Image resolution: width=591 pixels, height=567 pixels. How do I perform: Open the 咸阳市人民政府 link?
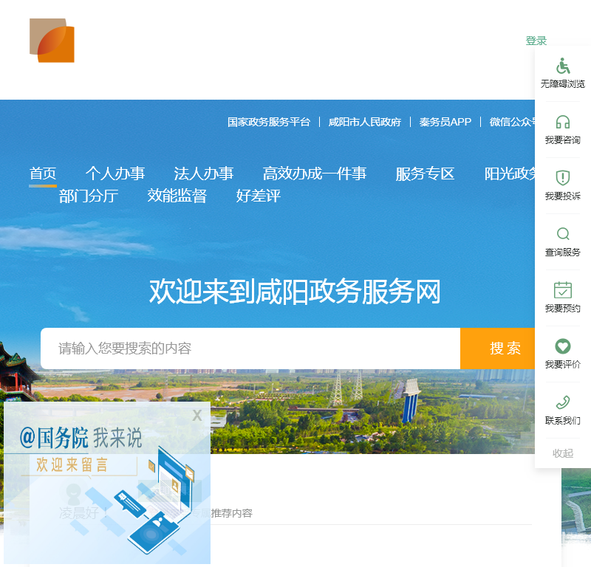(x=364, y=122)
